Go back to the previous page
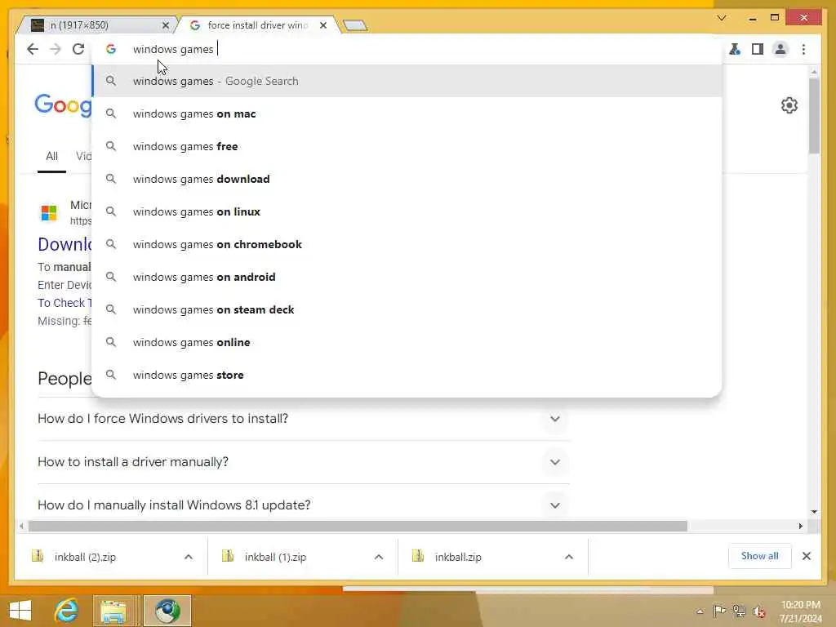Screen dimensions: 836x627 33,49
